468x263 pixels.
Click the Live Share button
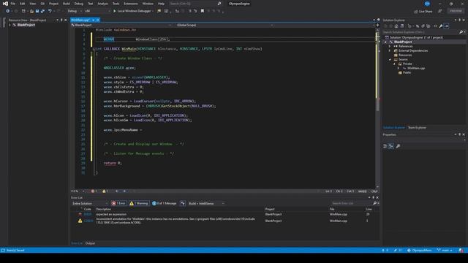tap(423, 12)
